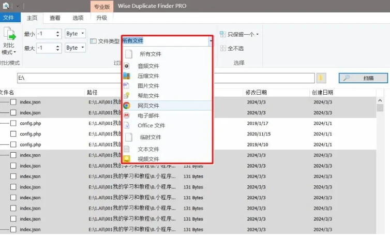Check the first config.php file checkbox
Image resolution: width=390 pixels, height=235 pixels.
tap(13, 123)
